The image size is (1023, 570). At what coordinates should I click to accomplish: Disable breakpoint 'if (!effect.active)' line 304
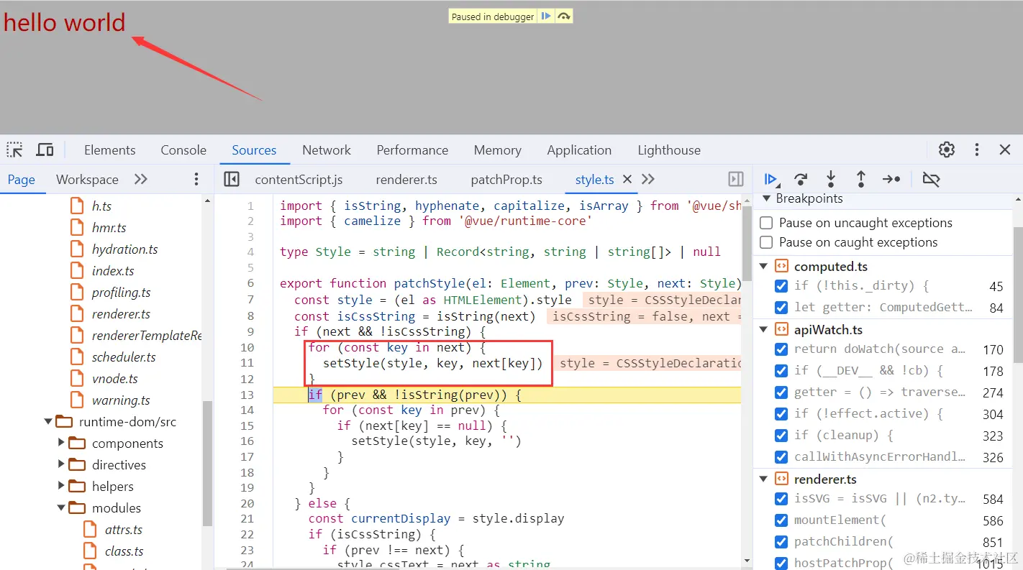[x=781, y=414]
